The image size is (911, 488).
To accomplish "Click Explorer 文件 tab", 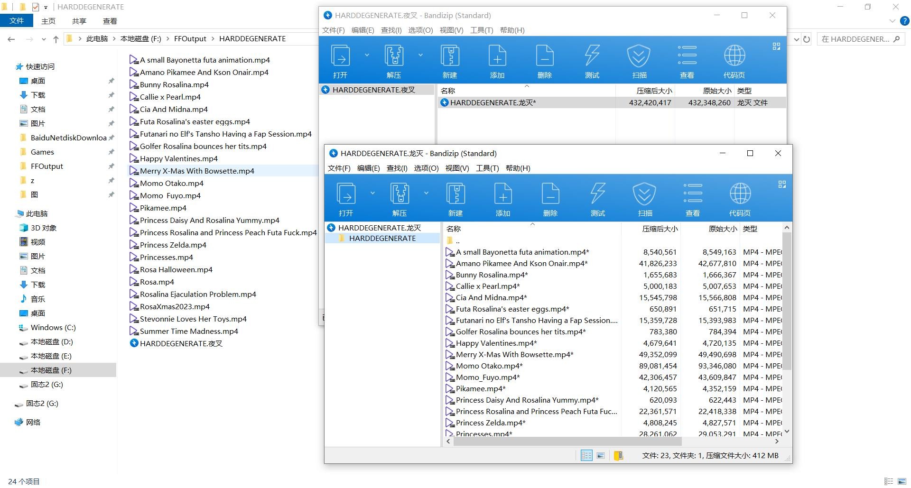I will (x=17, y=21).
